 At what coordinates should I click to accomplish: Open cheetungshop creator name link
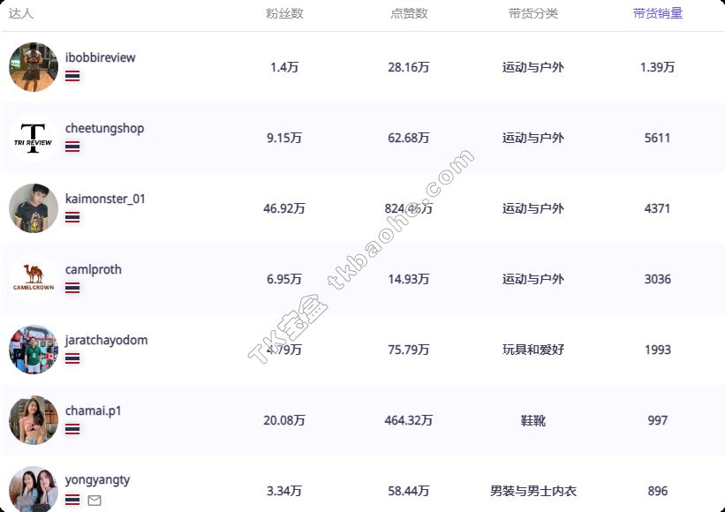coord(104,128)
